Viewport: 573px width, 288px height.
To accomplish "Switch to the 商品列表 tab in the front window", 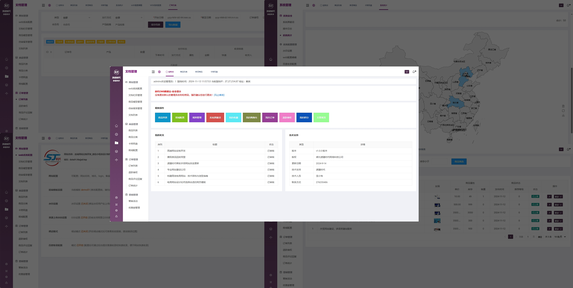I will click(x=184, y=72).
